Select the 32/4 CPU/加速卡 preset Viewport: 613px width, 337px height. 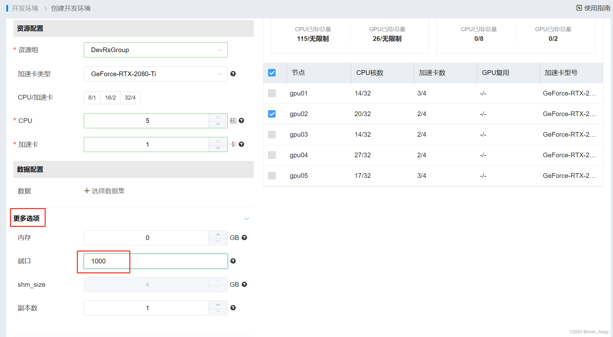tap(130, 98)
